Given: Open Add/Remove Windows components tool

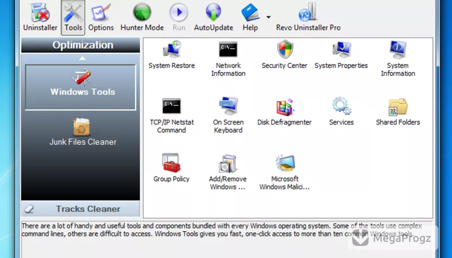Looking at the screenshot, I should coord(228,173).
